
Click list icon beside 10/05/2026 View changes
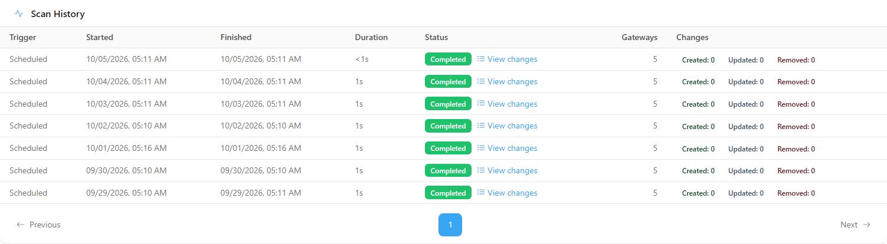pos(481,59)
